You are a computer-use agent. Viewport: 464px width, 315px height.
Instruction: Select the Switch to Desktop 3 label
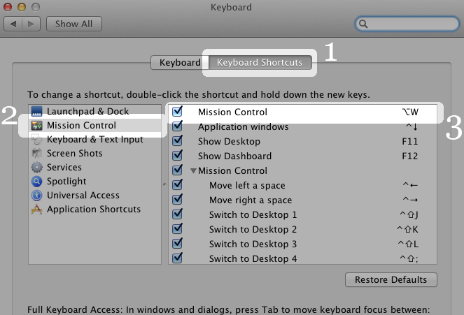[253, 244]
